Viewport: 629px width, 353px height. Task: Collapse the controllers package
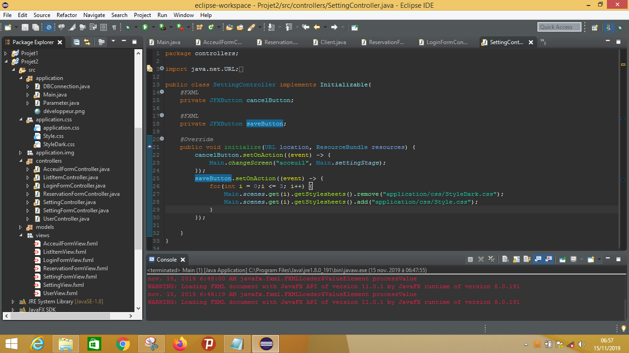(21, 161)
